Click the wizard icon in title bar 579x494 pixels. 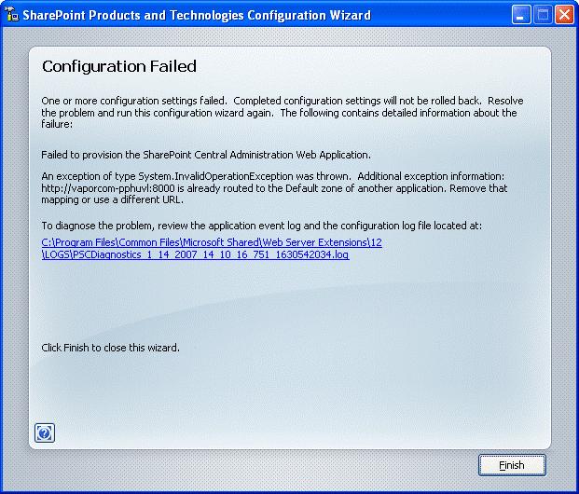click(x=12, y=15)
